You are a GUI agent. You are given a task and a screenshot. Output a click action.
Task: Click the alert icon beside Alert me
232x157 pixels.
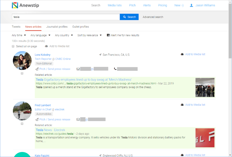[x=108, y=35]
